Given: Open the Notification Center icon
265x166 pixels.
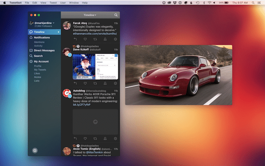Looking at the screenshot, I should [259, 3].
